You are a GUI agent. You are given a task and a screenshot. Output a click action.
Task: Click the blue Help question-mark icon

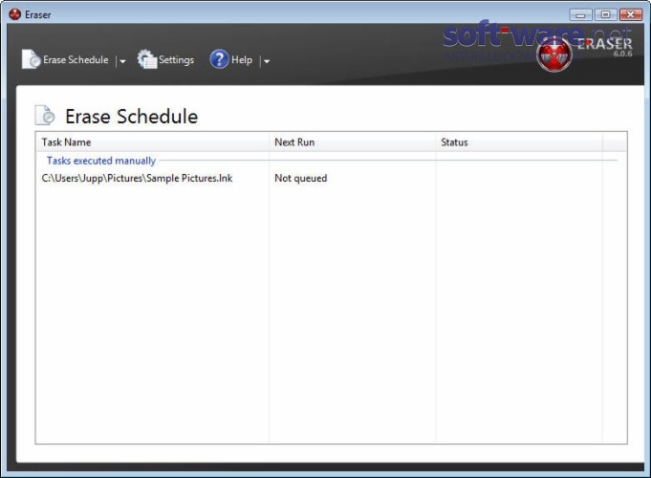pyautogui.click(x=219, y=59)
